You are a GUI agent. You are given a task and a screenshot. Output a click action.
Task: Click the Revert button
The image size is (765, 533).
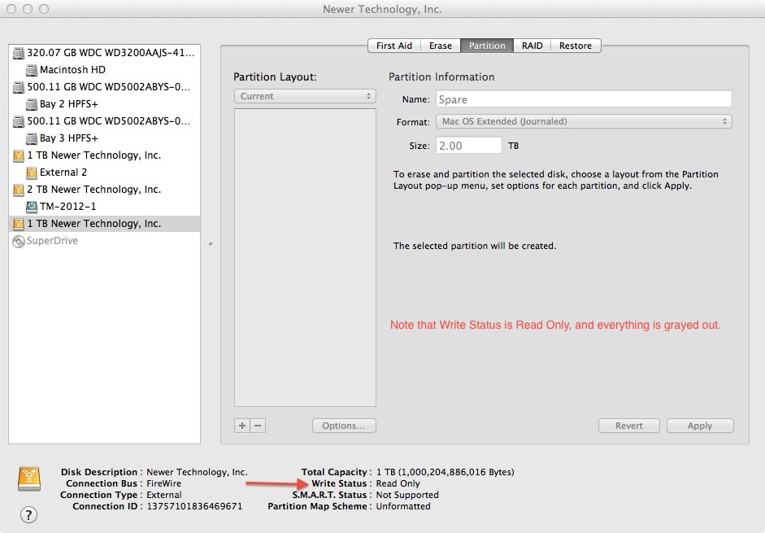[629, 426]
